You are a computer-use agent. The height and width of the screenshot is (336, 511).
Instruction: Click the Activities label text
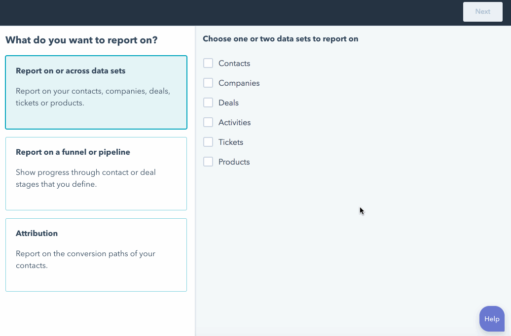click(234, 123)
